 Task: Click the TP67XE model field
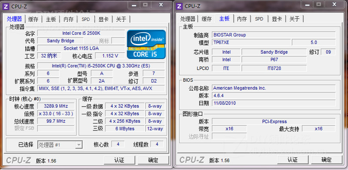251,42
